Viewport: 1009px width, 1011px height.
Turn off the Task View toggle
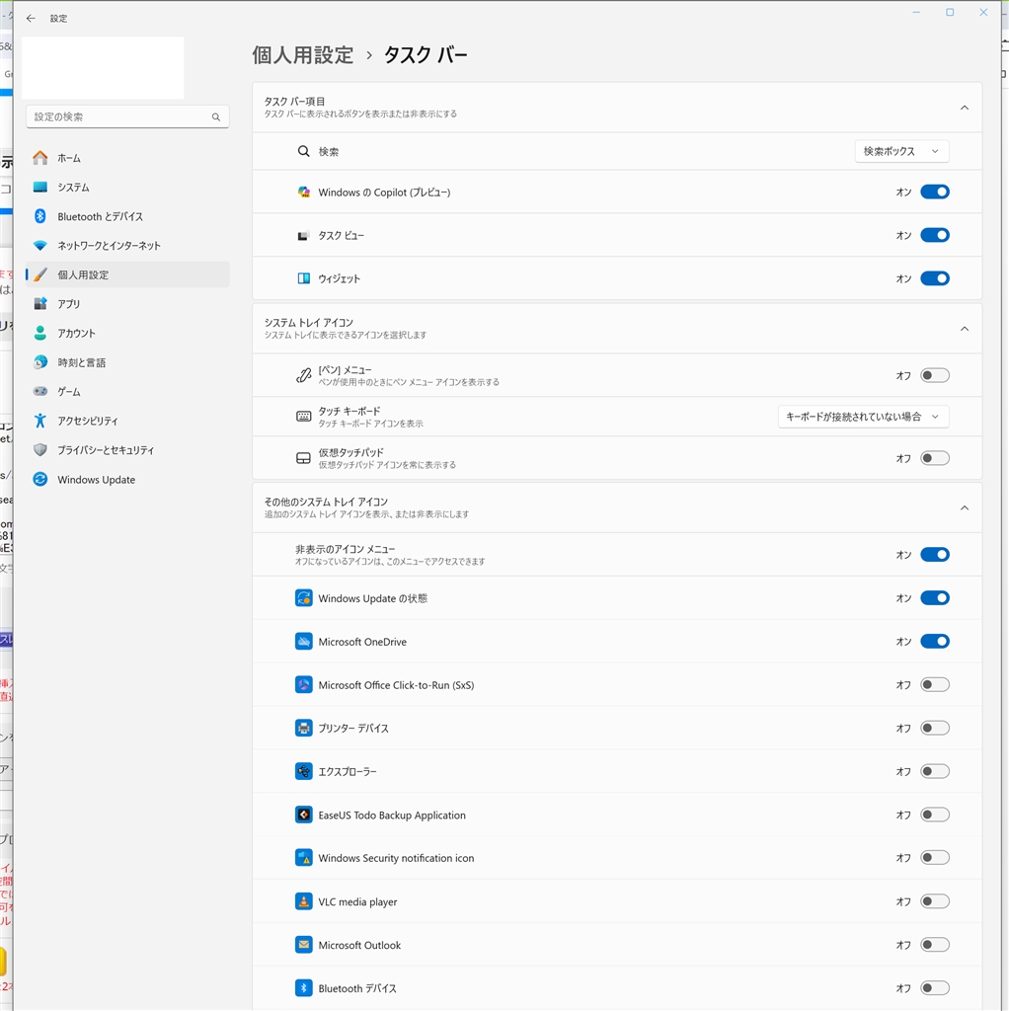[935, 235]
